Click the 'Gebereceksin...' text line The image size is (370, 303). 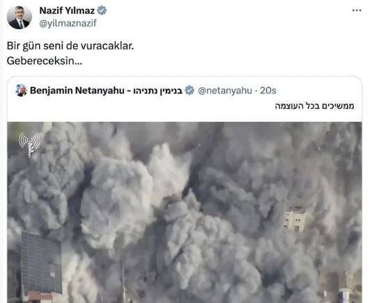(45, 61)
